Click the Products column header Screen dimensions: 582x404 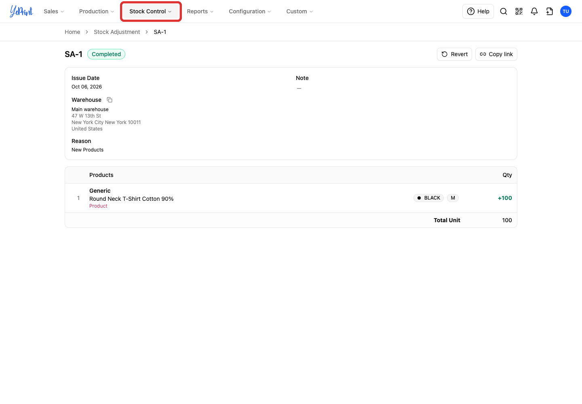click(101, 175)
